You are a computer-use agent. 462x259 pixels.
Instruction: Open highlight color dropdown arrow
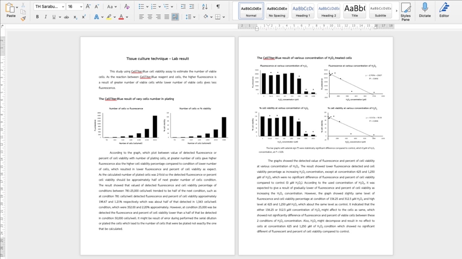(115, 17)
